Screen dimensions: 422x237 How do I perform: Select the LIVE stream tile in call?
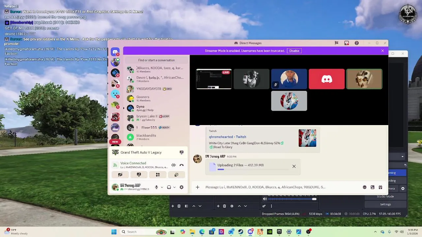(214, 79)
